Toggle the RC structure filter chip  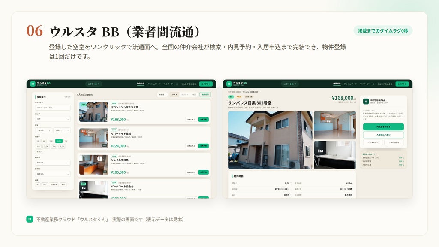(x=38, y=184)
